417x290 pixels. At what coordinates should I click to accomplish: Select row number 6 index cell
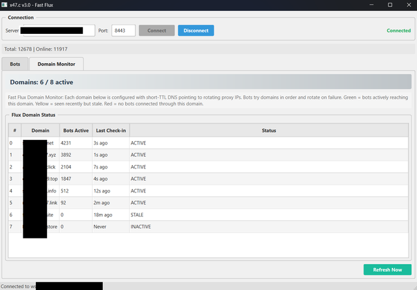click(14, 215)
